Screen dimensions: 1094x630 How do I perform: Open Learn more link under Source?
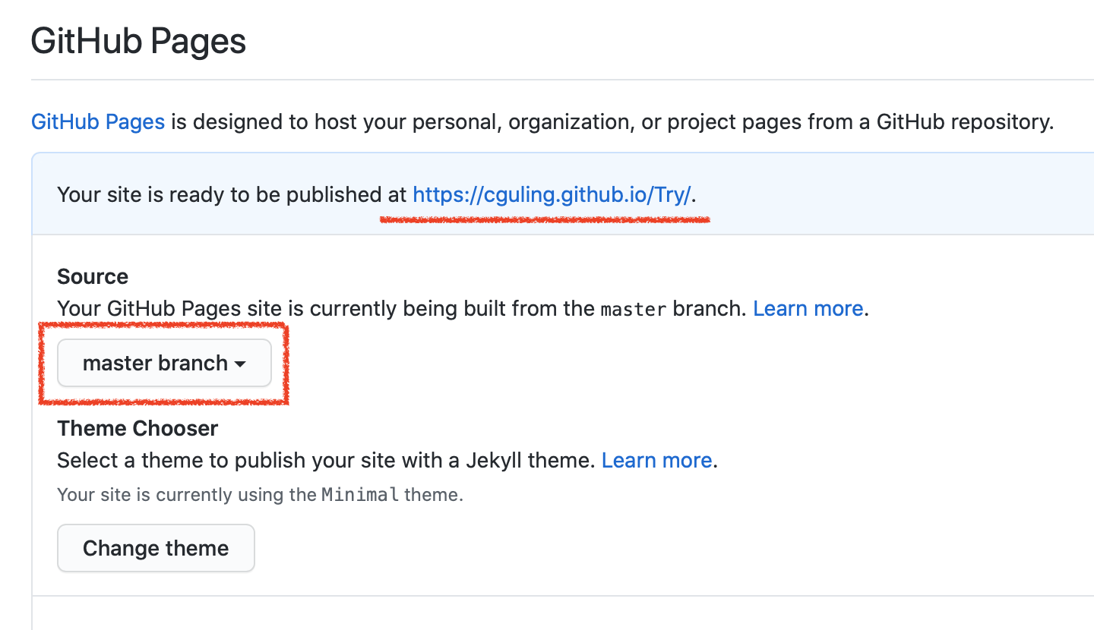click(808, 308)
